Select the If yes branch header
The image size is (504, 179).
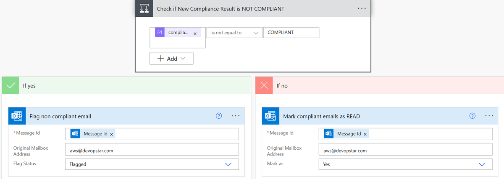126,85
